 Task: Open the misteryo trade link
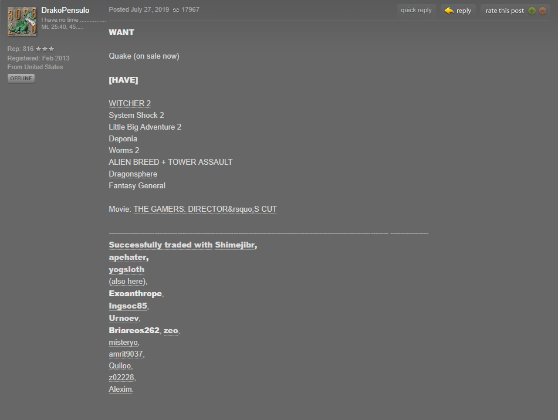(x=123, y=343)
